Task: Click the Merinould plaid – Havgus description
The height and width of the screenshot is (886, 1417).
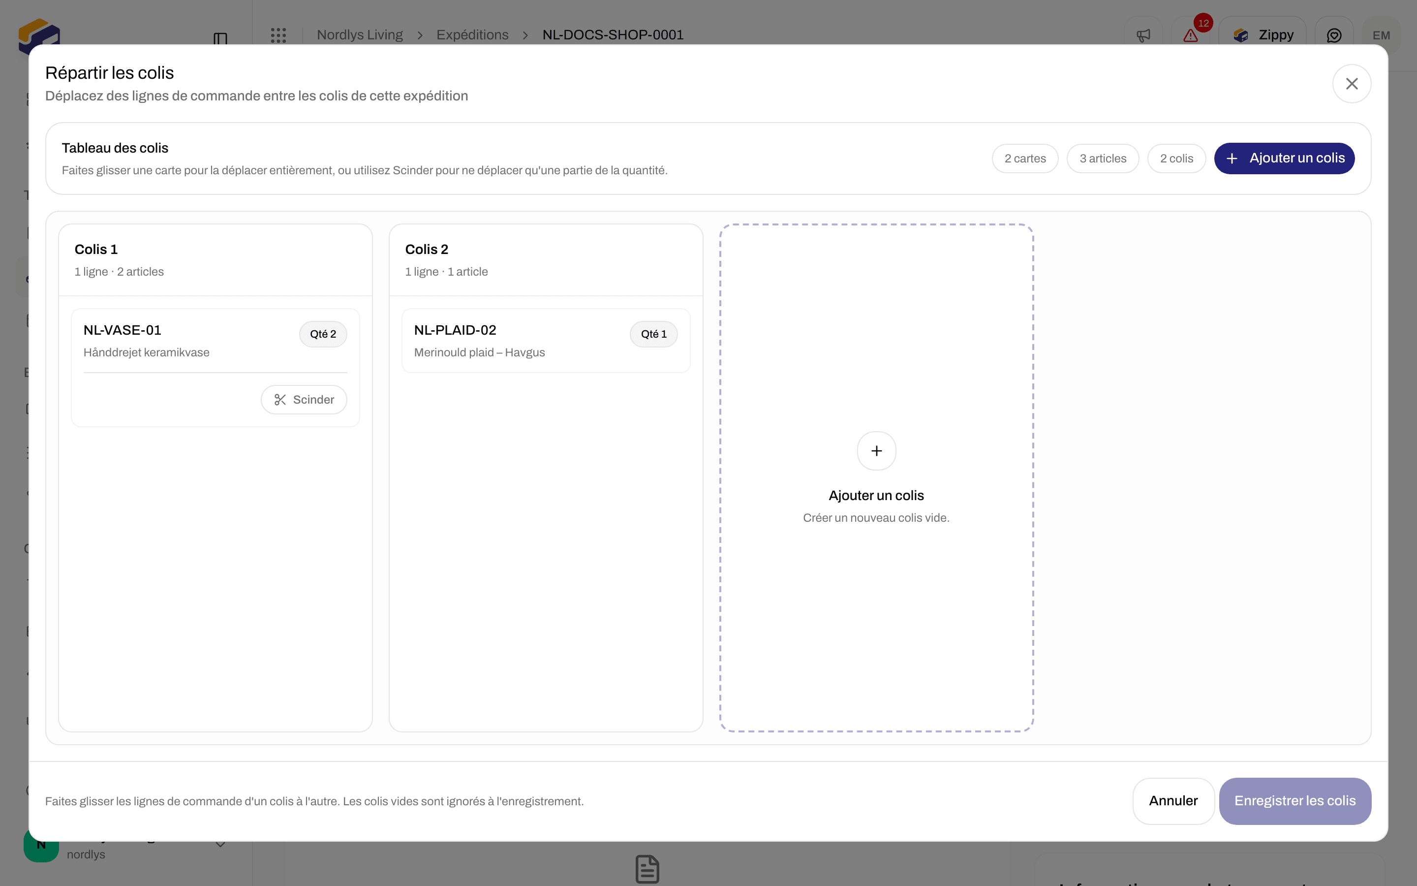Action: coord(480,352)
